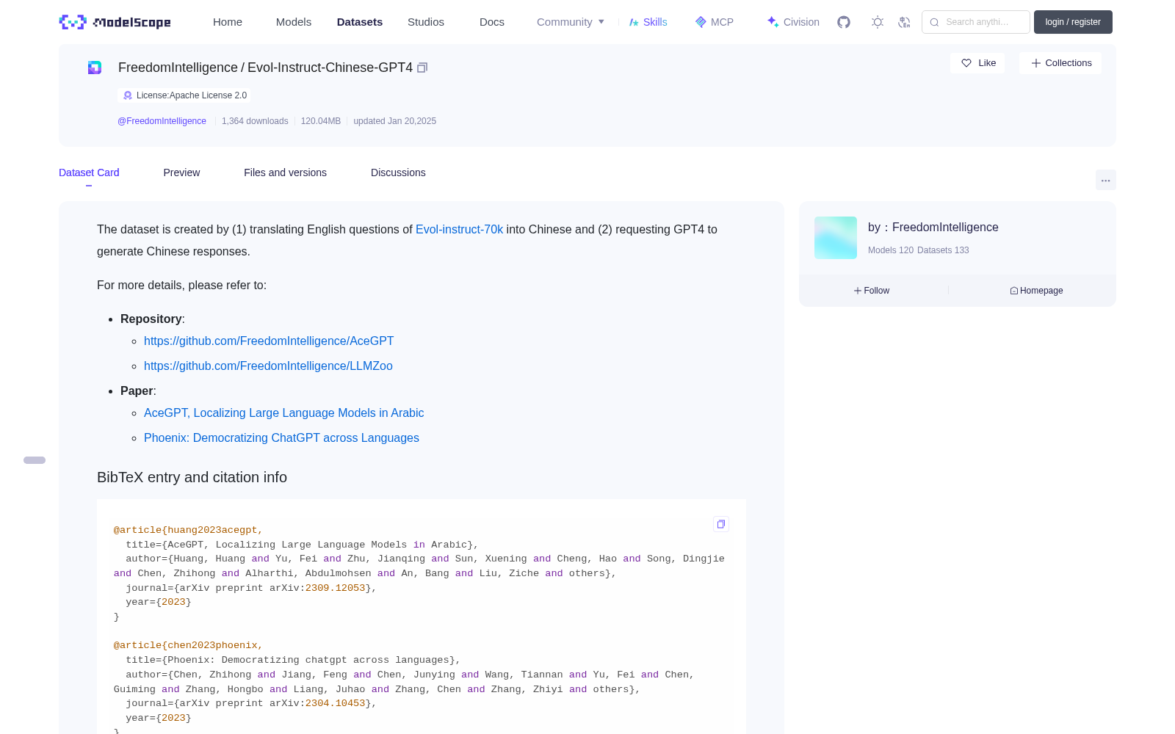The width and height of the screenshot is (1175, 734).
Task: Copy the BibTeX code block
Action: point(721,524)
